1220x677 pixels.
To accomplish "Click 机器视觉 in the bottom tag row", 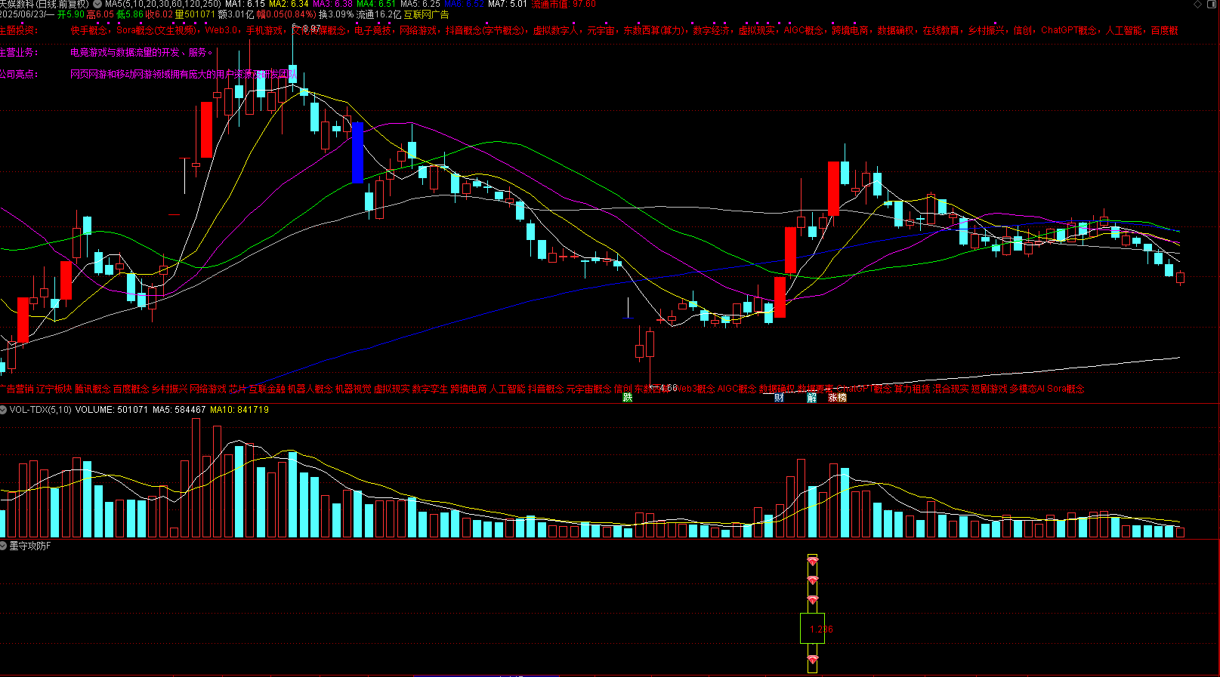I will 353,389.
